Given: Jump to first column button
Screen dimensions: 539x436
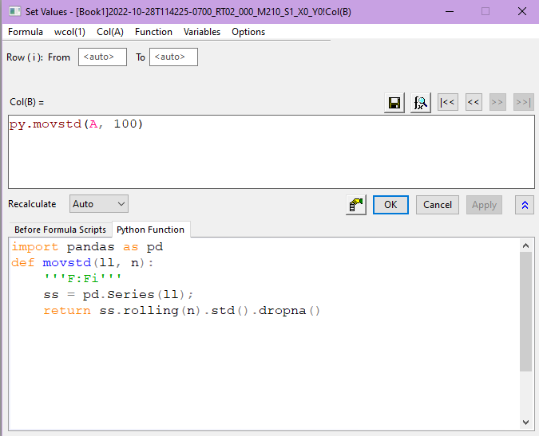Looking at the screenshot, I should point(447,103).
